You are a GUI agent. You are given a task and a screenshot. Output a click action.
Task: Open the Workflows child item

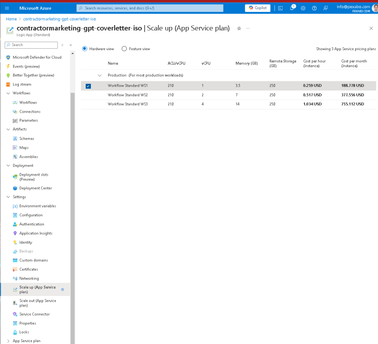tap(28, 103)
